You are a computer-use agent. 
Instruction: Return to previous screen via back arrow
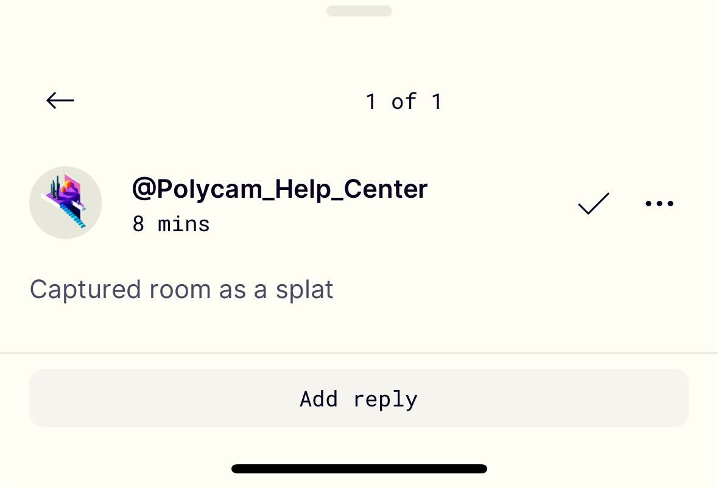coord(60,100)
